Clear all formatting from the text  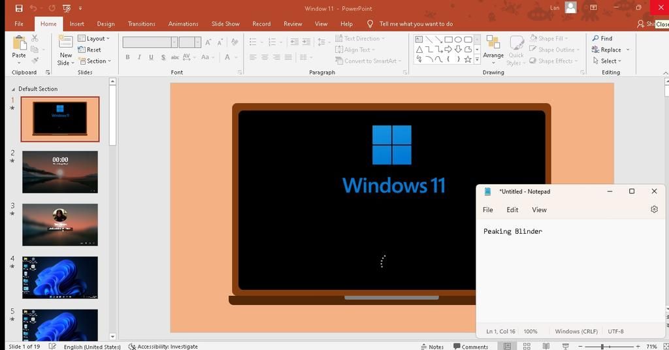pyautogui.click(x=235, y=42)
